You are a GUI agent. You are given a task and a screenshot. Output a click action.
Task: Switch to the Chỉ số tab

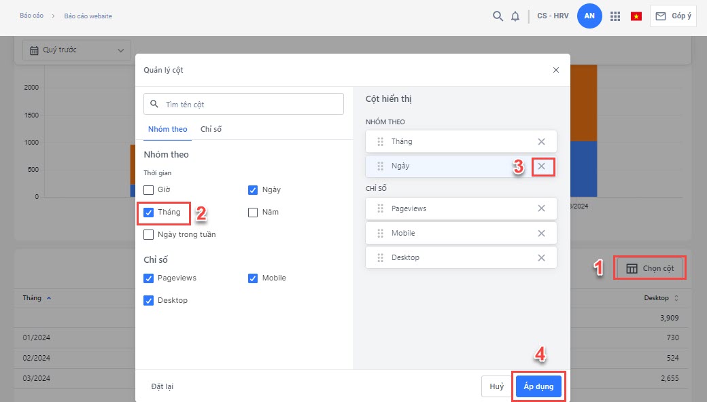pyautogui.click(x=211, y=129)
